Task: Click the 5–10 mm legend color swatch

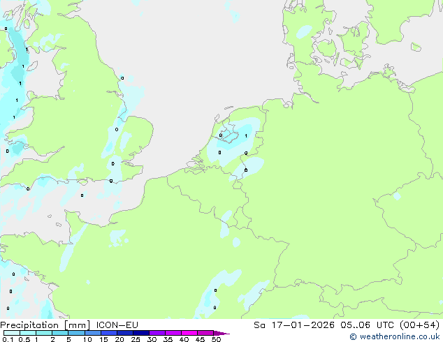Action: 76,333
